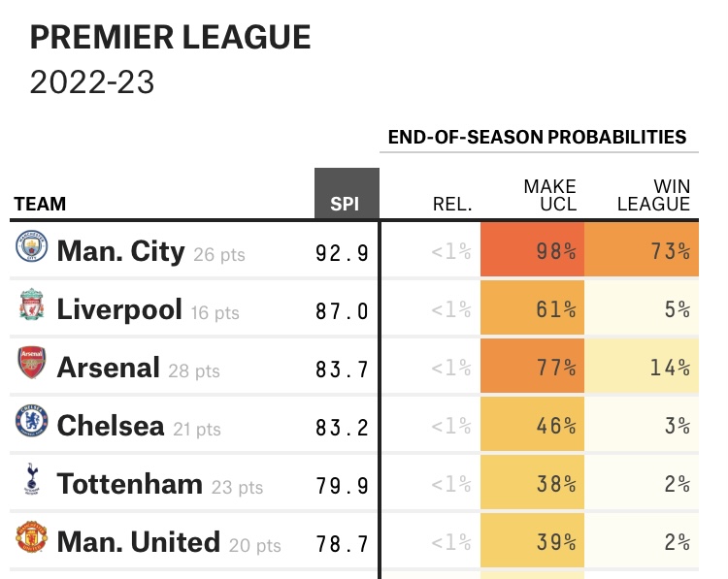This screenshot has height=579, width=728.
Task: Click the Man. United club crest icon
Action: pyautogui.click(x=32, y=540)
